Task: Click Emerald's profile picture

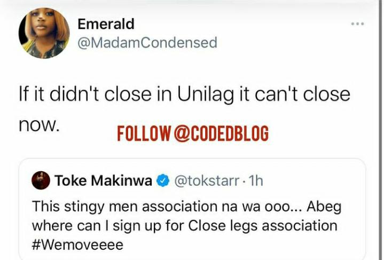Action: click(44, 33)
